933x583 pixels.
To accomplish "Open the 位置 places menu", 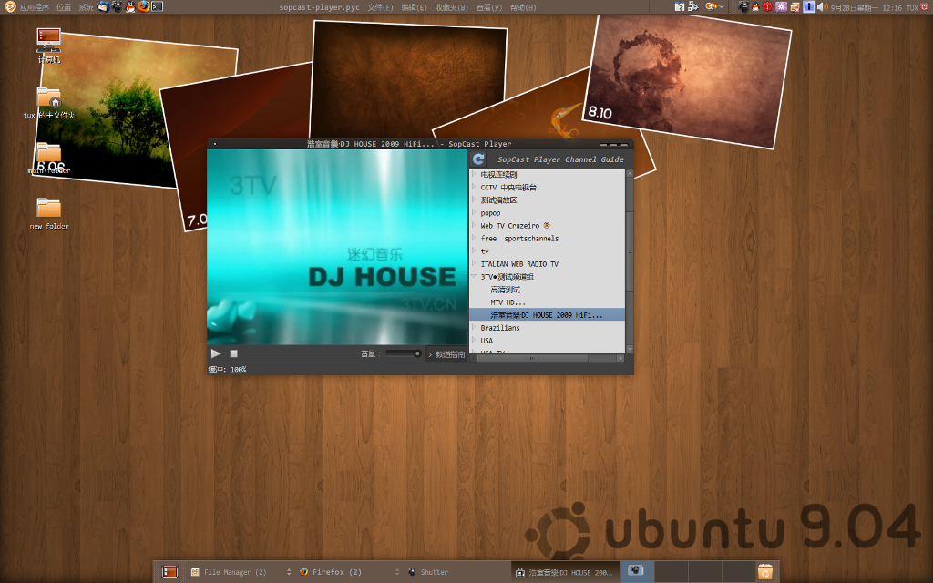I will pyautogui.click(x=64, y=7).
